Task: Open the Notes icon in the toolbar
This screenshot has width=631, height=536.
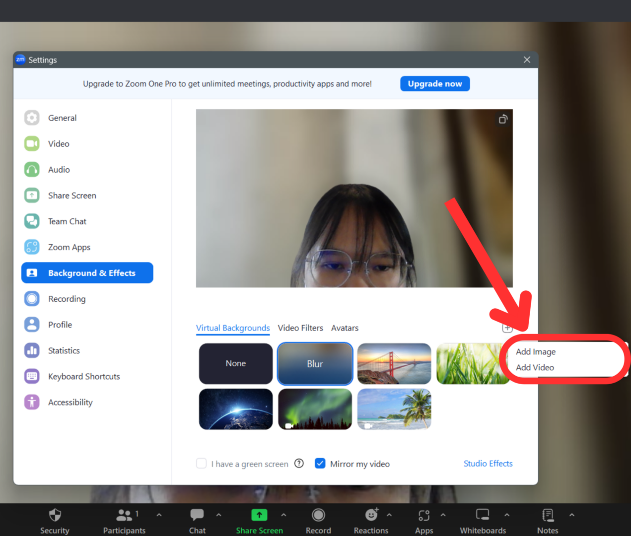Action: (547, 515)
